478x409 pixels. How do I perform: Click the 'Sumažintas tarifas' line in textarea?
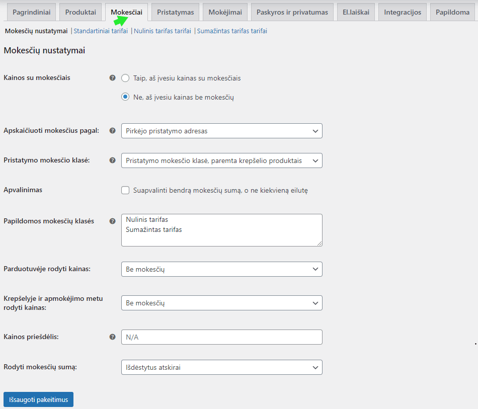[153, 229]
